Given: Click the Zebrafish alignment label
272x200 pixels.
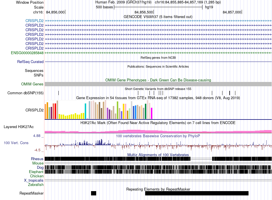Looking at the screenshot, I should 36,185.
